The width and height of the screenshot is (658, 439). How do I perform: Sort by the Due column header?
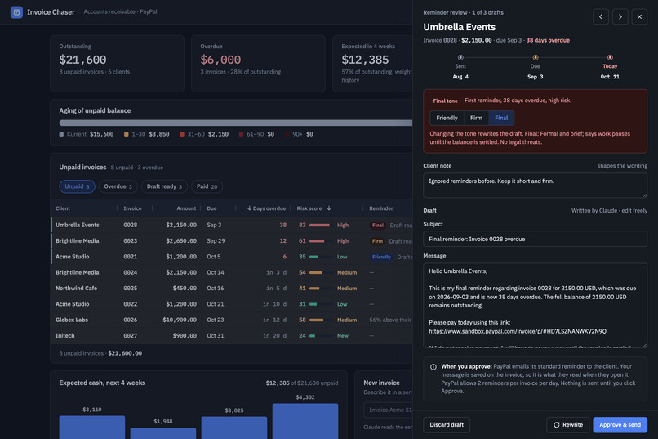[x=211, y=208]
